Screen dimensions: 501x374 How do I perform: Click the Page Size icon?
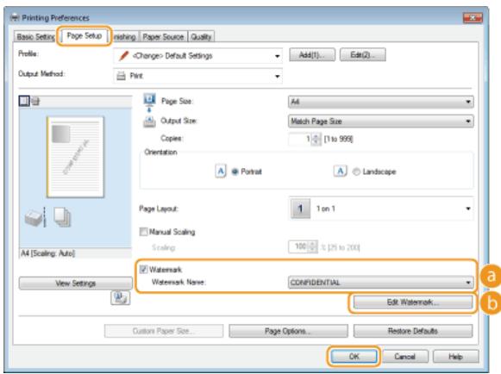tap(149, 102)
